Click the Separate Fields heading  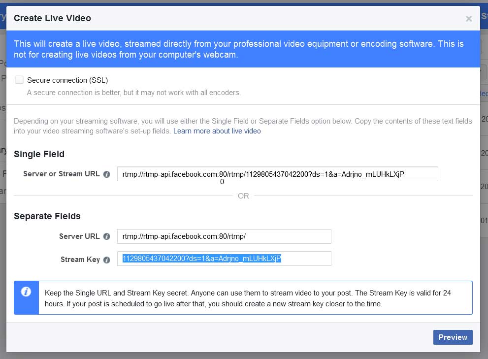[x=47, y=216]
